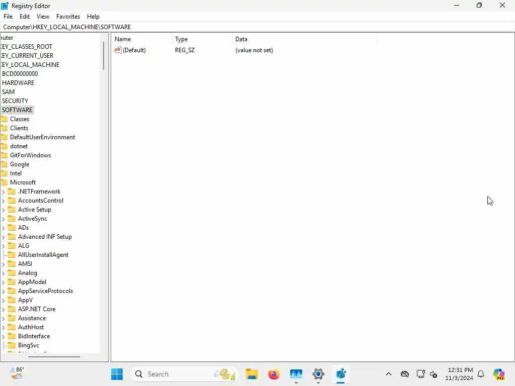Viewport: 515px width, 386px height.
Task: Click the AccountsControl folder icon
Action: [12, 200]
